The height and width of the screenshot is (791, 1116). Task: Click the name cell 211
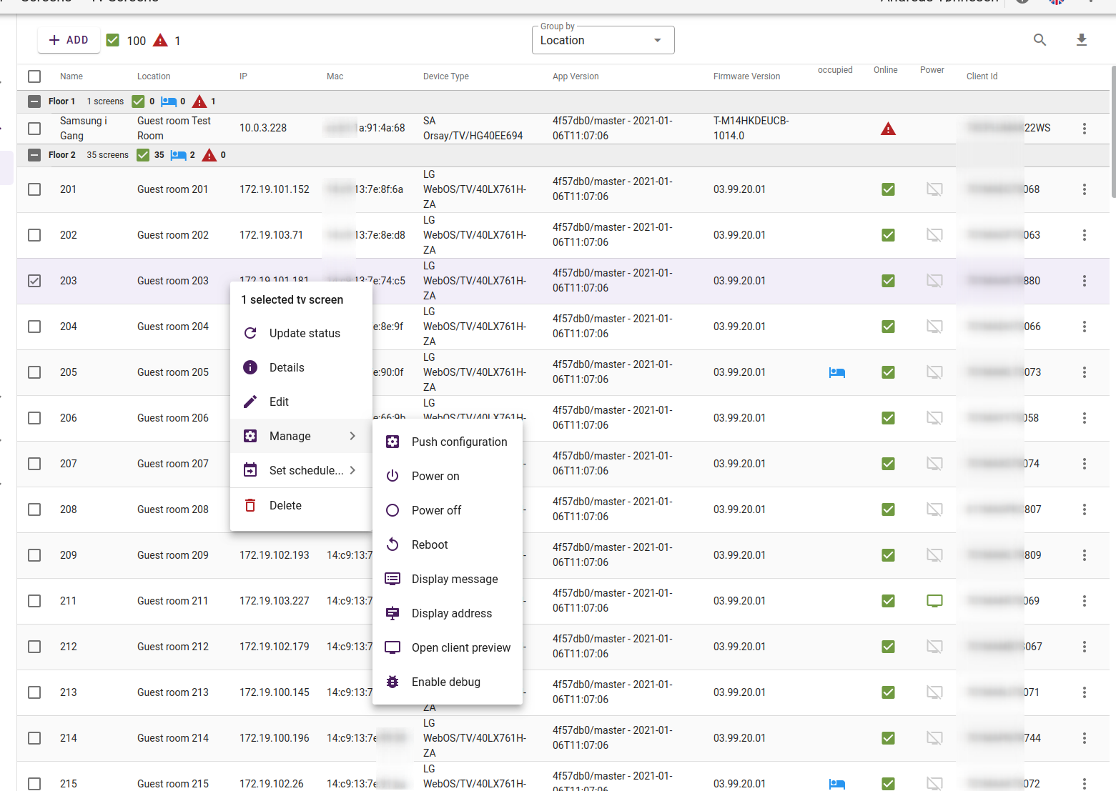point(68,601)
